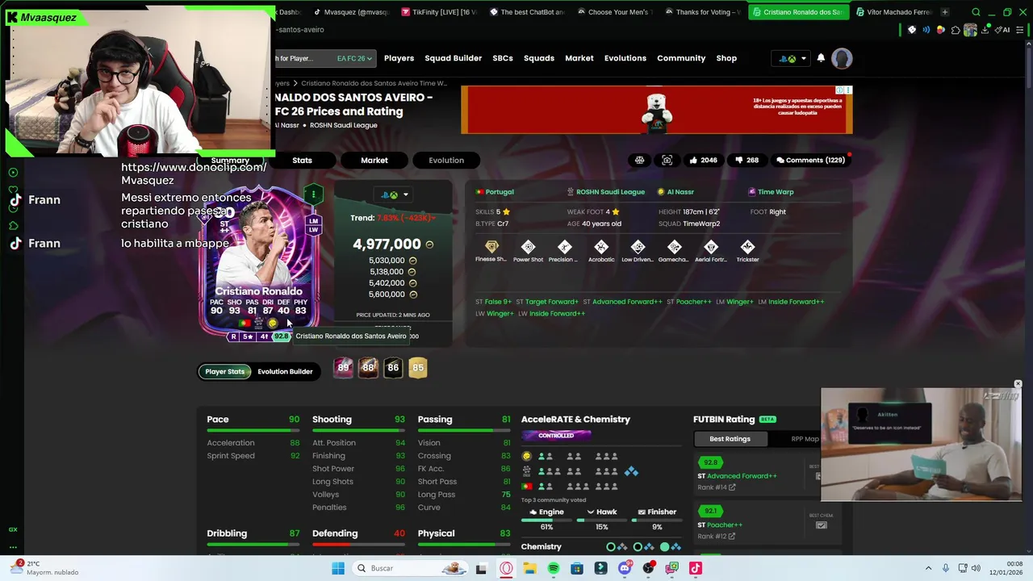Image resolution: width=1033 pixels, height=581 pixels.
Task: Select Best Ratings in FUTBIN Rating
Action: point(730,439)
